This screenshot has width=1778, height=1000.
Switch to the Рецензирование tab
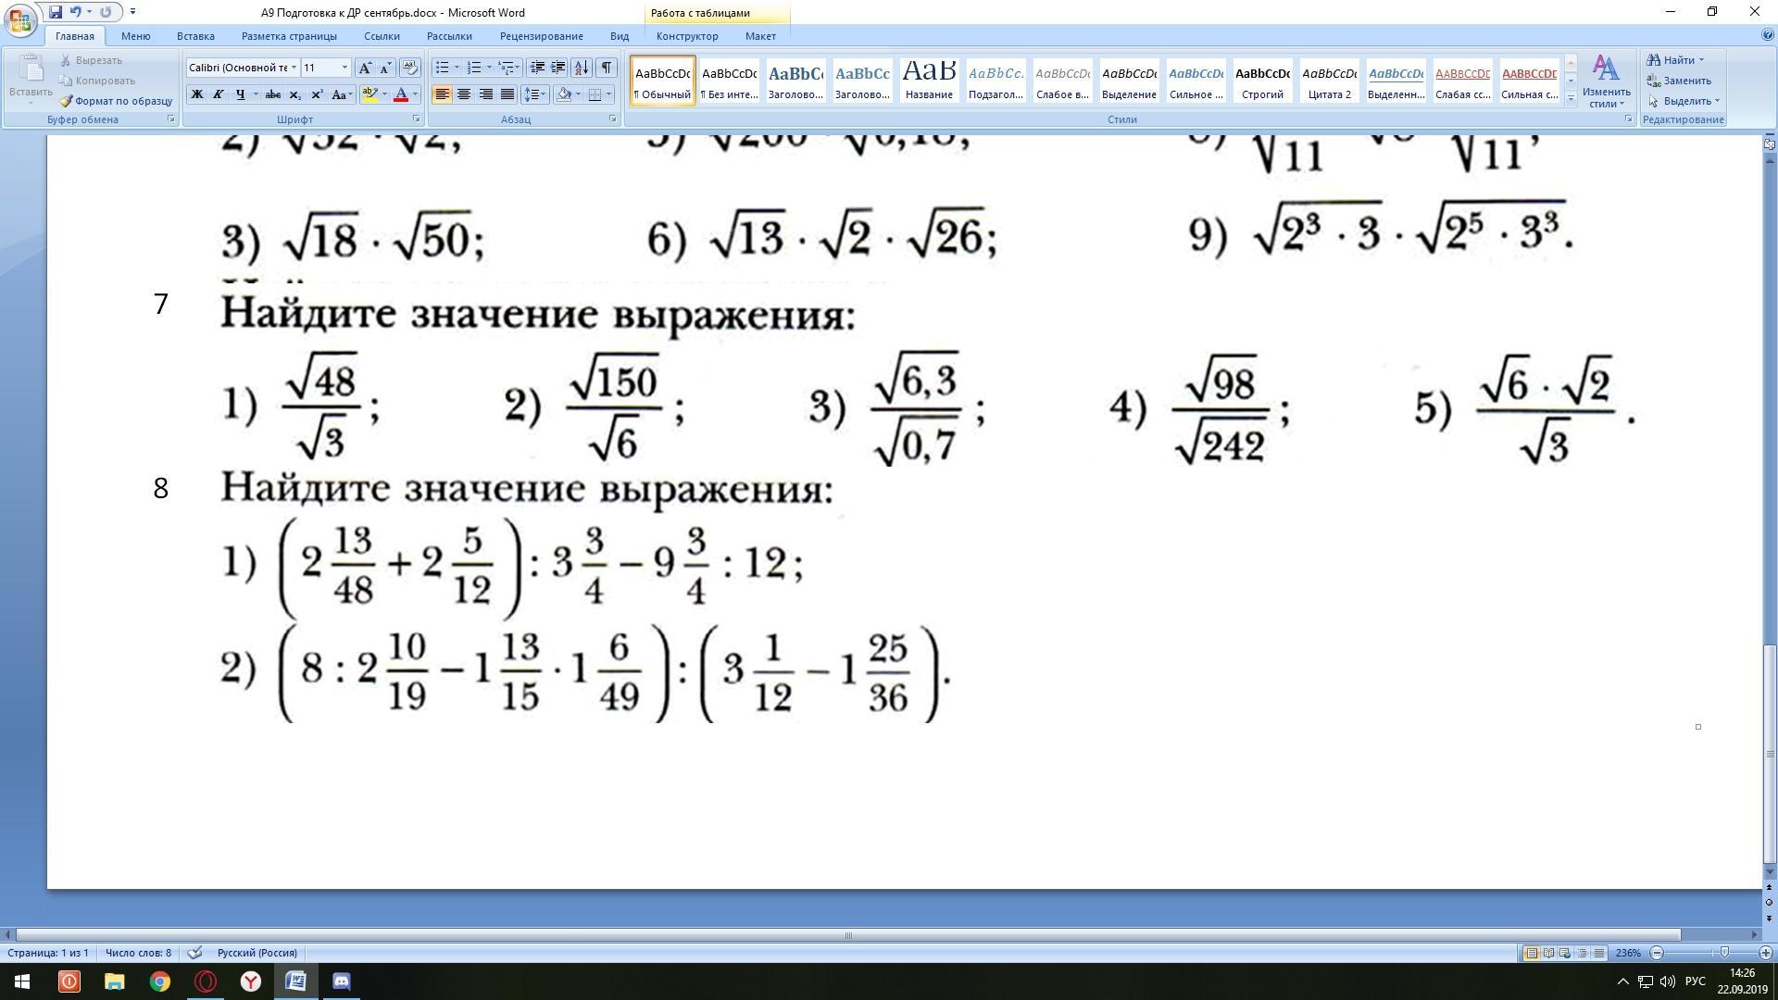click(x=541, y=36)
